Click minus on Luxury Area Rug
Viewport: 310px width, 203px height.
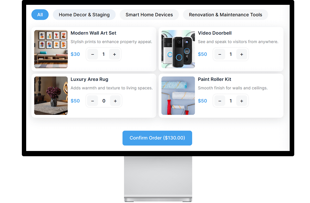(92, 101)
